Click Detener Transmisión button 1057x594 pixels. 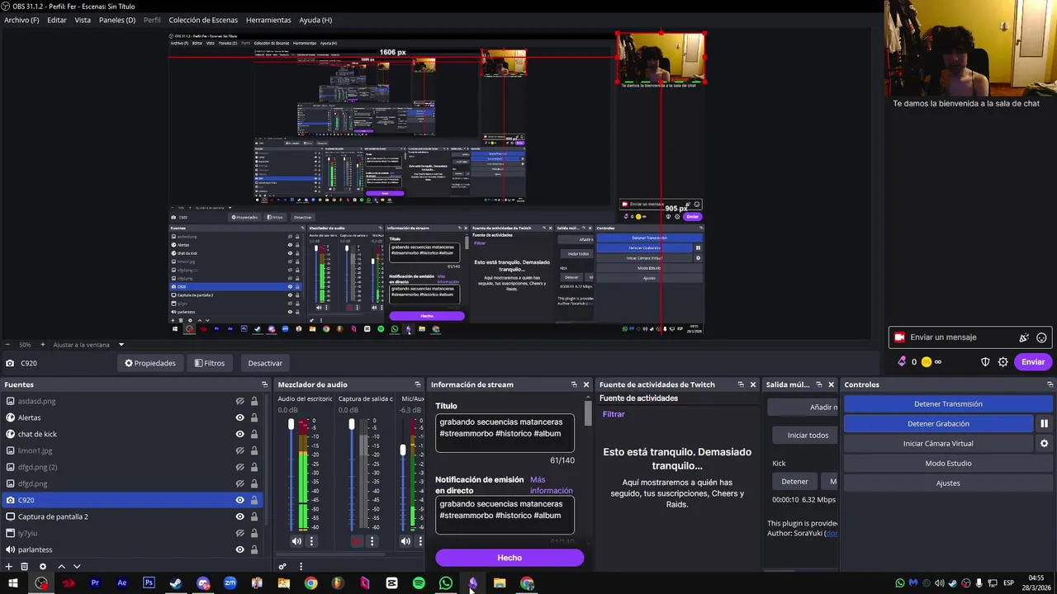[948, 403]
